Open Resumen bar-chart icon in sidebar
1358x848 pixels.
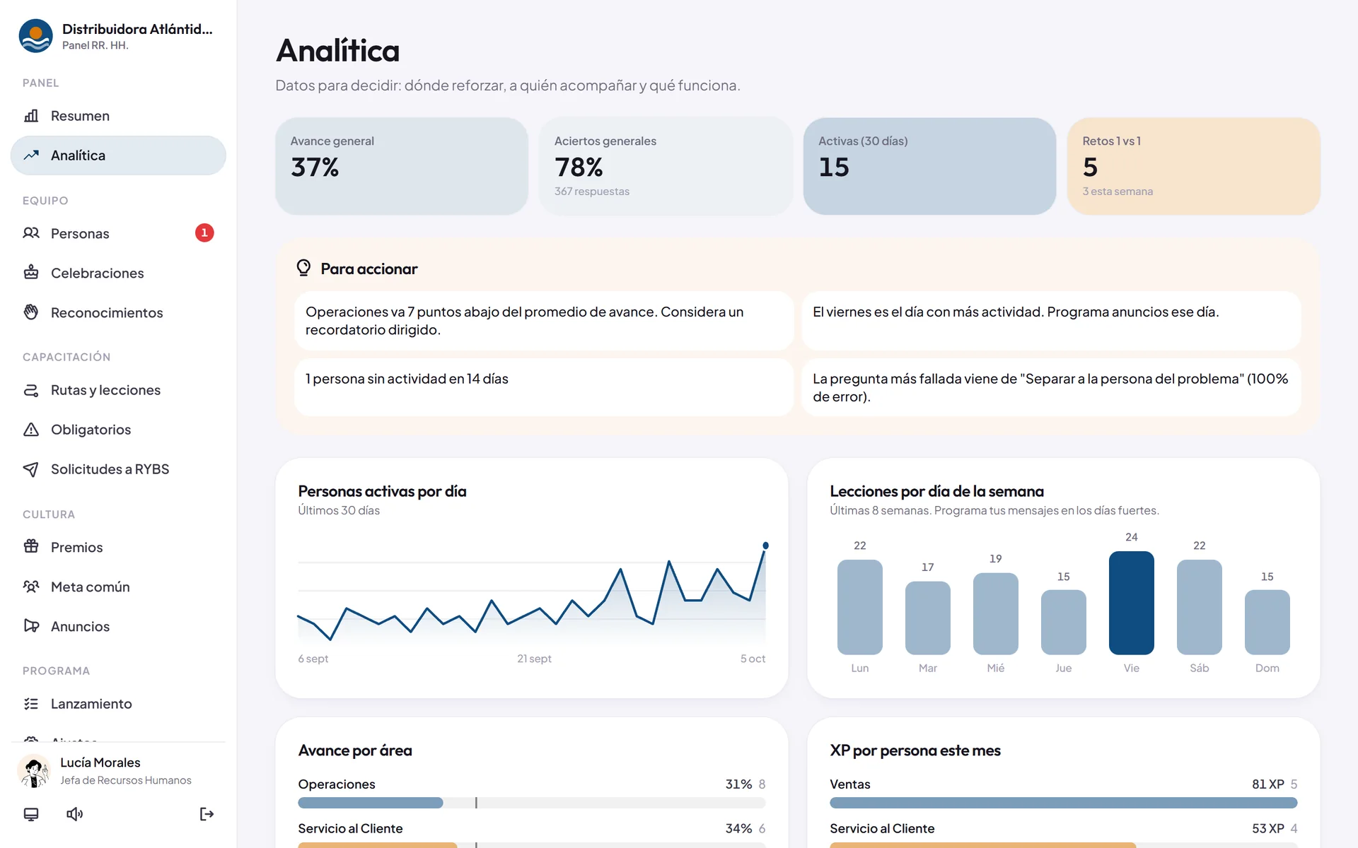pos(31,116)
